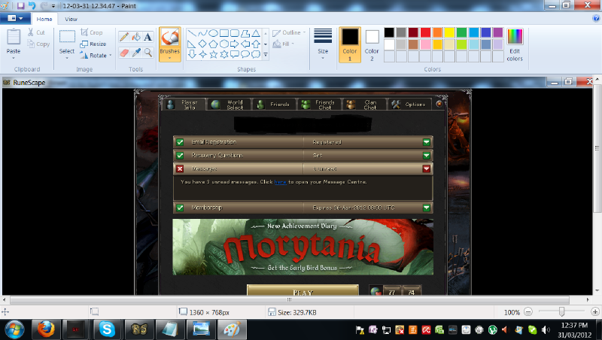Select the Oval shape
This screenshot has height=340, width=602.
pos(214,33)
